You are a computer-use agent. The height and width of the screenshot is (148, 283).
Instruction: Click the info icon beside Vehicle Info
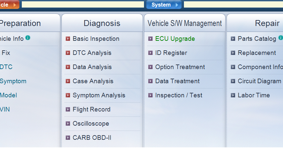[x=28, y=38]
